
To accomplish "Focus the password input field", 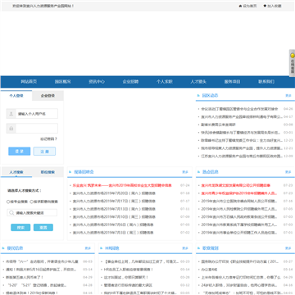I will point(37,128).
